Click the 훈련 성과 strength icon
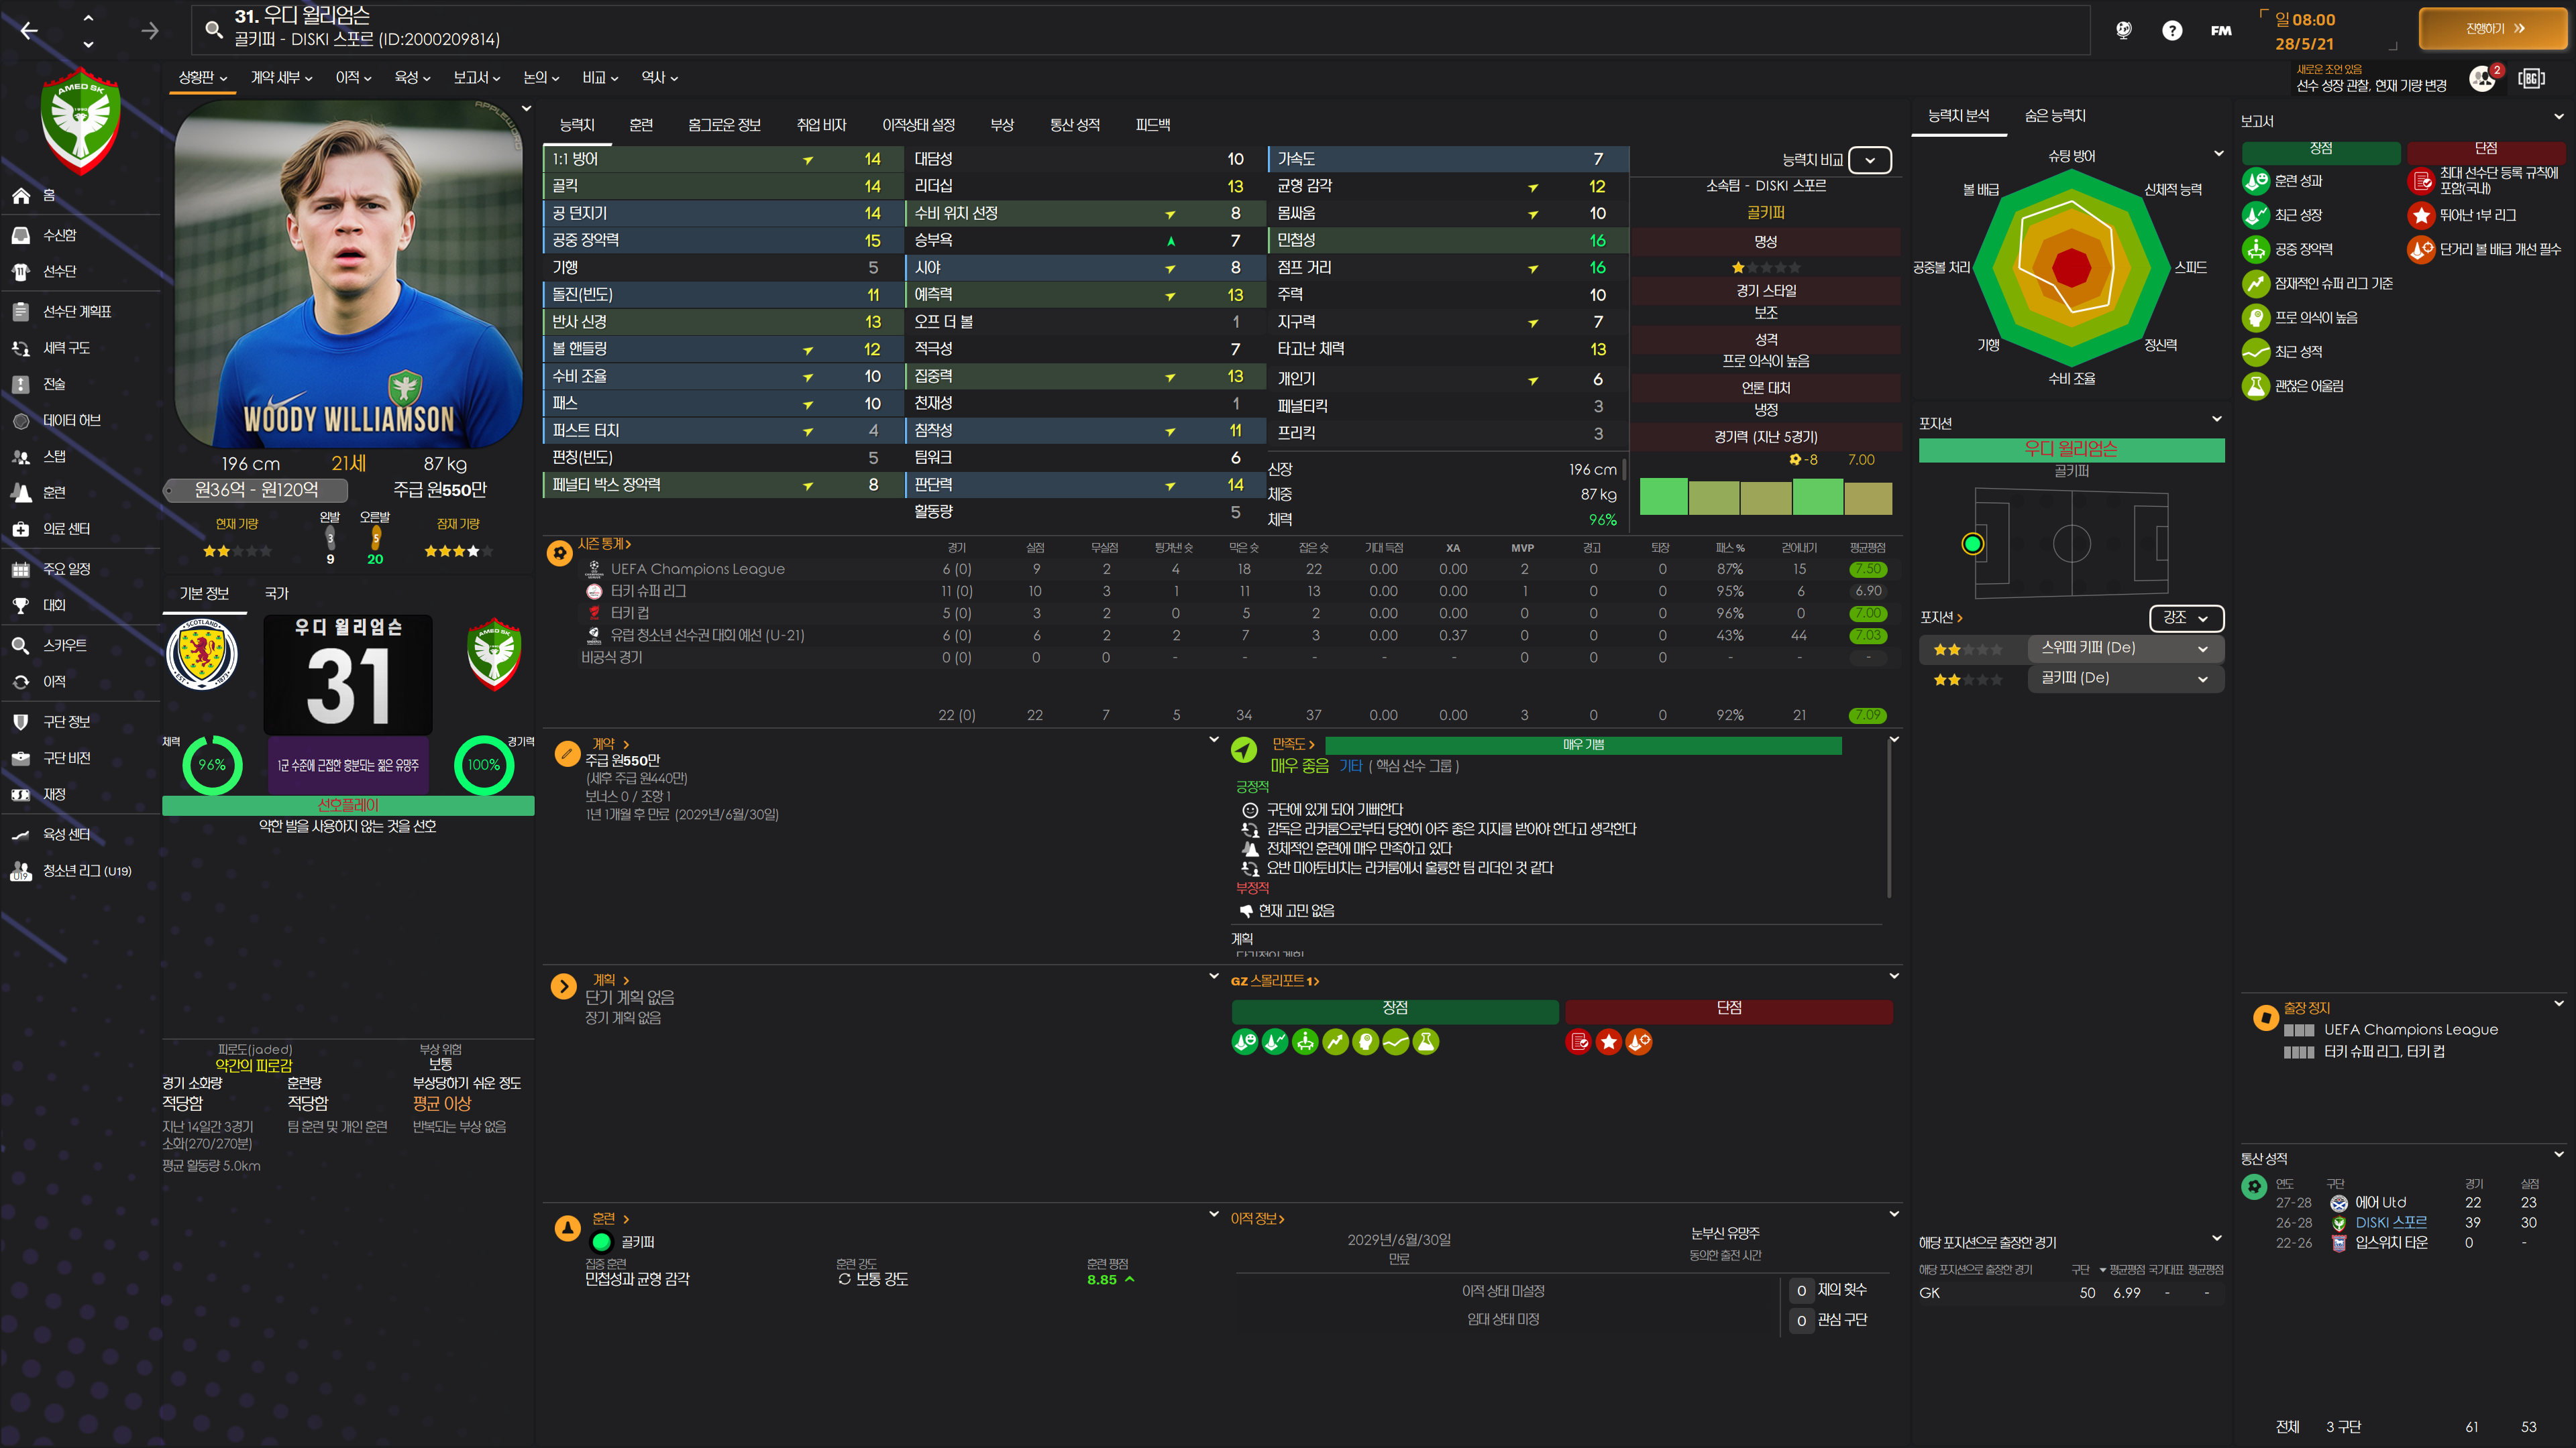The image size is (2576, 1448). coord(2255,181)
